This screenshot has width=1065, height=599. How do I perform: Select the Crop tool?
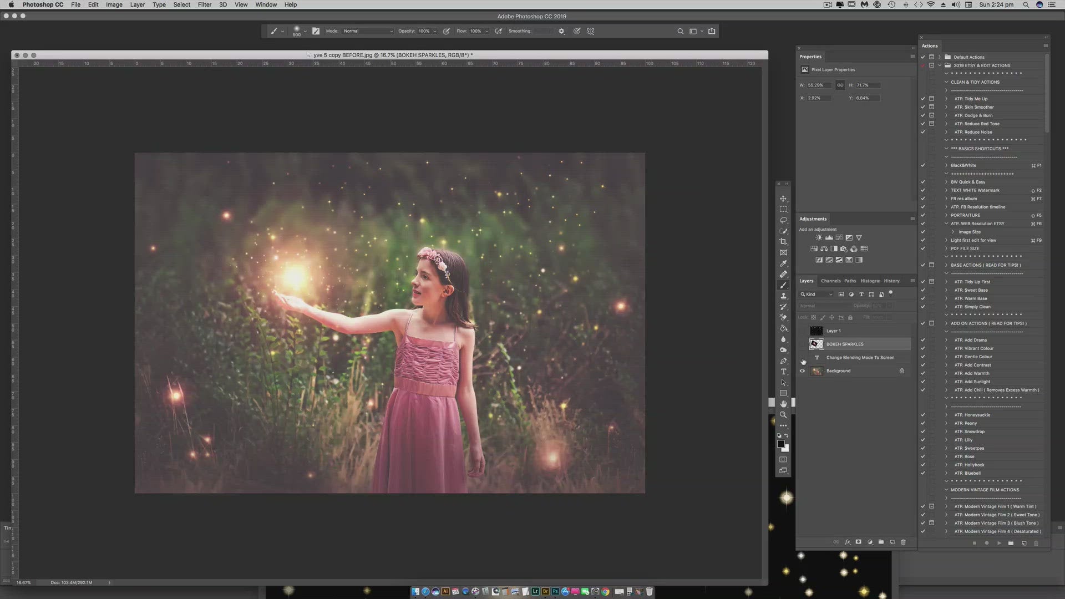pyautogui.click(x=783, y=242)
